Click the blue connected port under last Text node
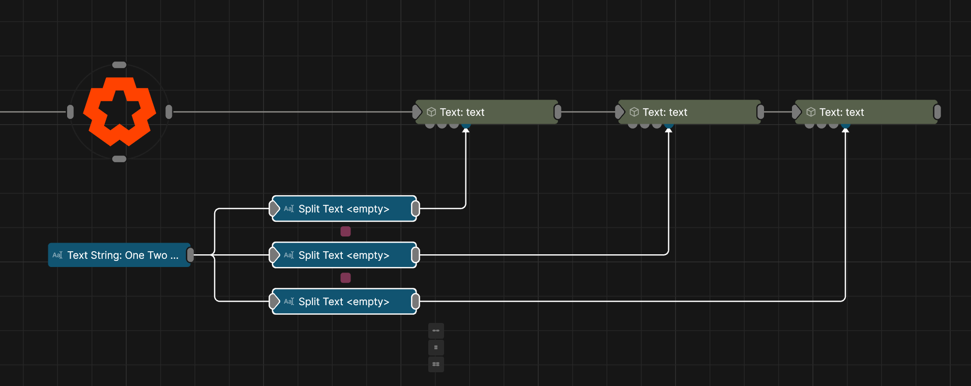The height and width of the screenshot is (386, 971). click(845, 125)
